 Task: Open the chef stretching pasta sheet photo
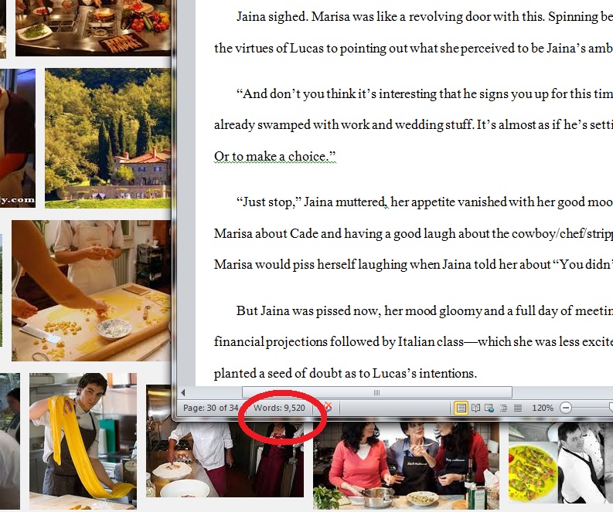tap(83, 441)
